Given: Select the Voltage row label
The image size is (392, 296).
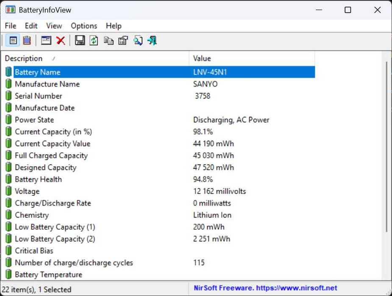Looking at the screenshot, I should [x=27, y=191].
